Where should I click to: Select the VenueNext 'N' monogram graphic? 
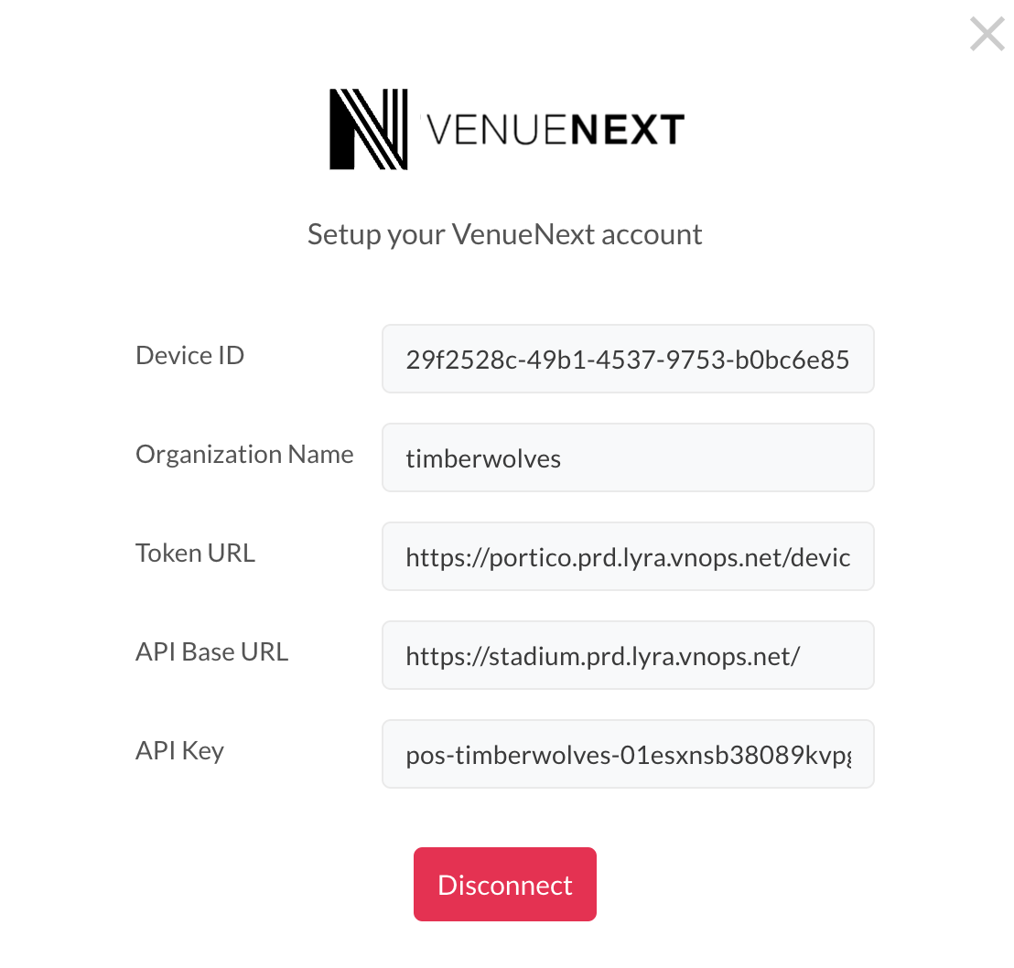[x=367, y=129]
